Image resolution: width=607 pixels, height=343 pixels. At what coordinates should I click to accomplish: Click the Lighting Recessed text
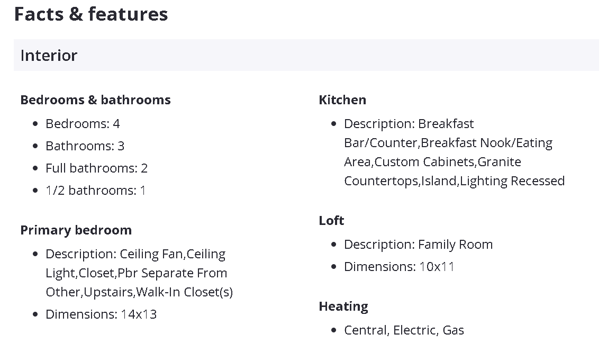(512, 181)
